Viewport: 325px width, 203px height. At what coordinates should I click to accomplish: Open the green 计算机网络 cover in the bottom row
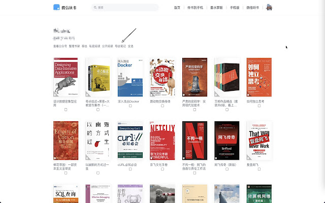point(259,194)
